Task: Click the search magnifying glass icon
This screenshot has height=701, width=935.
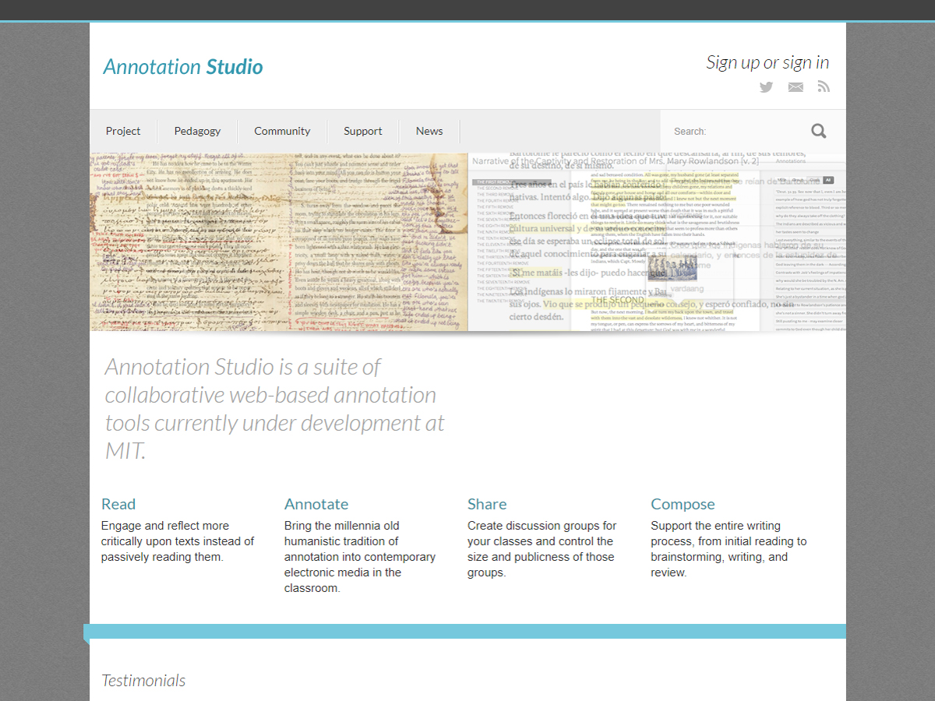Action: (818, 131)
